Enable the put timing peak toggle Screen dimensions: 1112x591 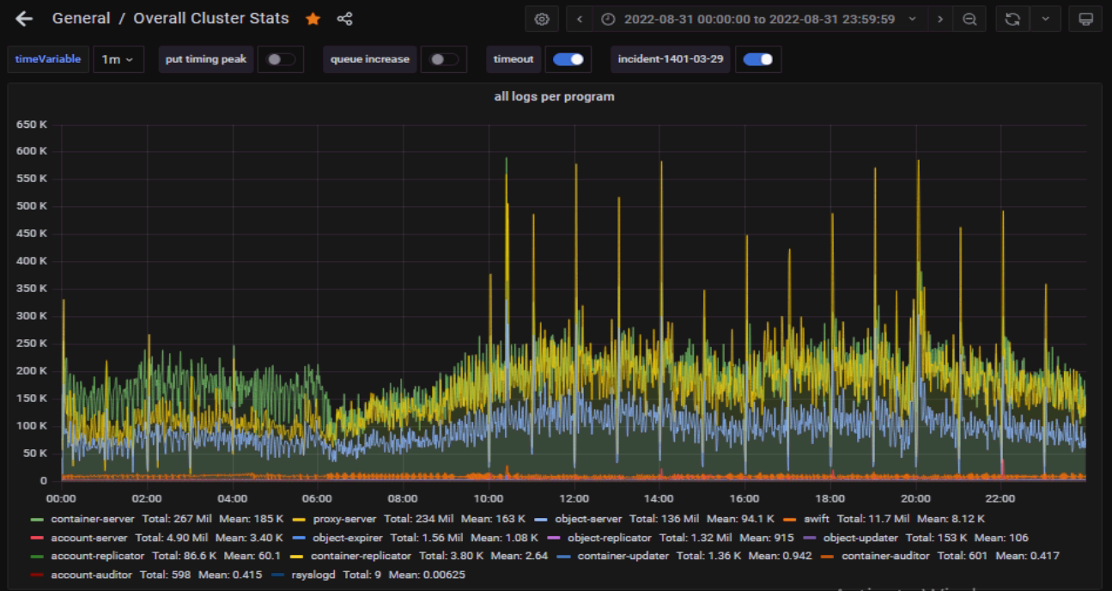click(x=281, y=59)
